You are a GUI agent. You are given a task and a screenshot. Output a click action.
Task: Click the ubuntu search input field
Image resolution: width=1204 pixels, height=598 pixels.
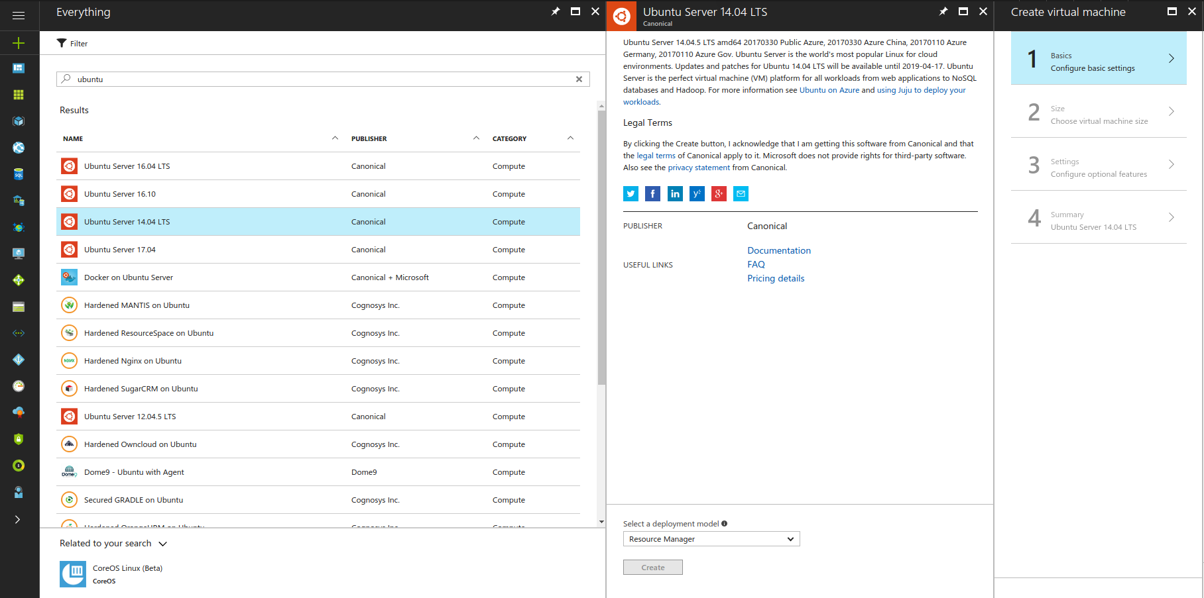(x=323, y=79)
